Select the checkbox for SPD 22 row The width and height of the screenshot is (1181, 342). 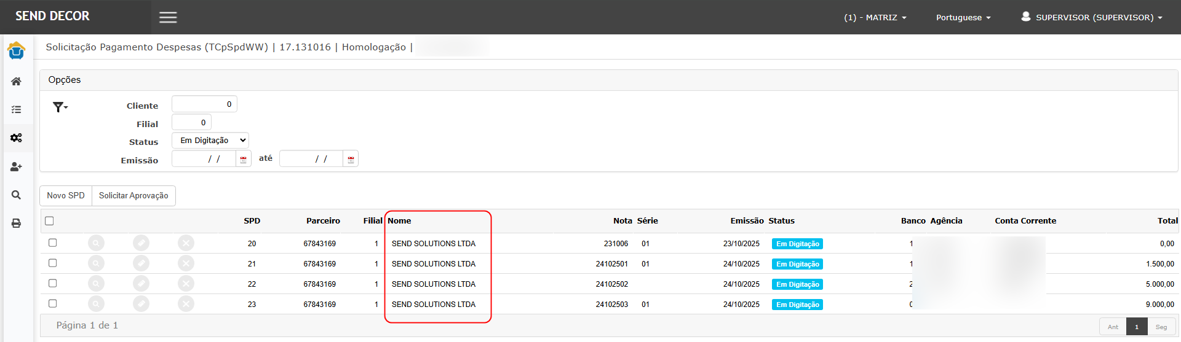pos(53,284)
